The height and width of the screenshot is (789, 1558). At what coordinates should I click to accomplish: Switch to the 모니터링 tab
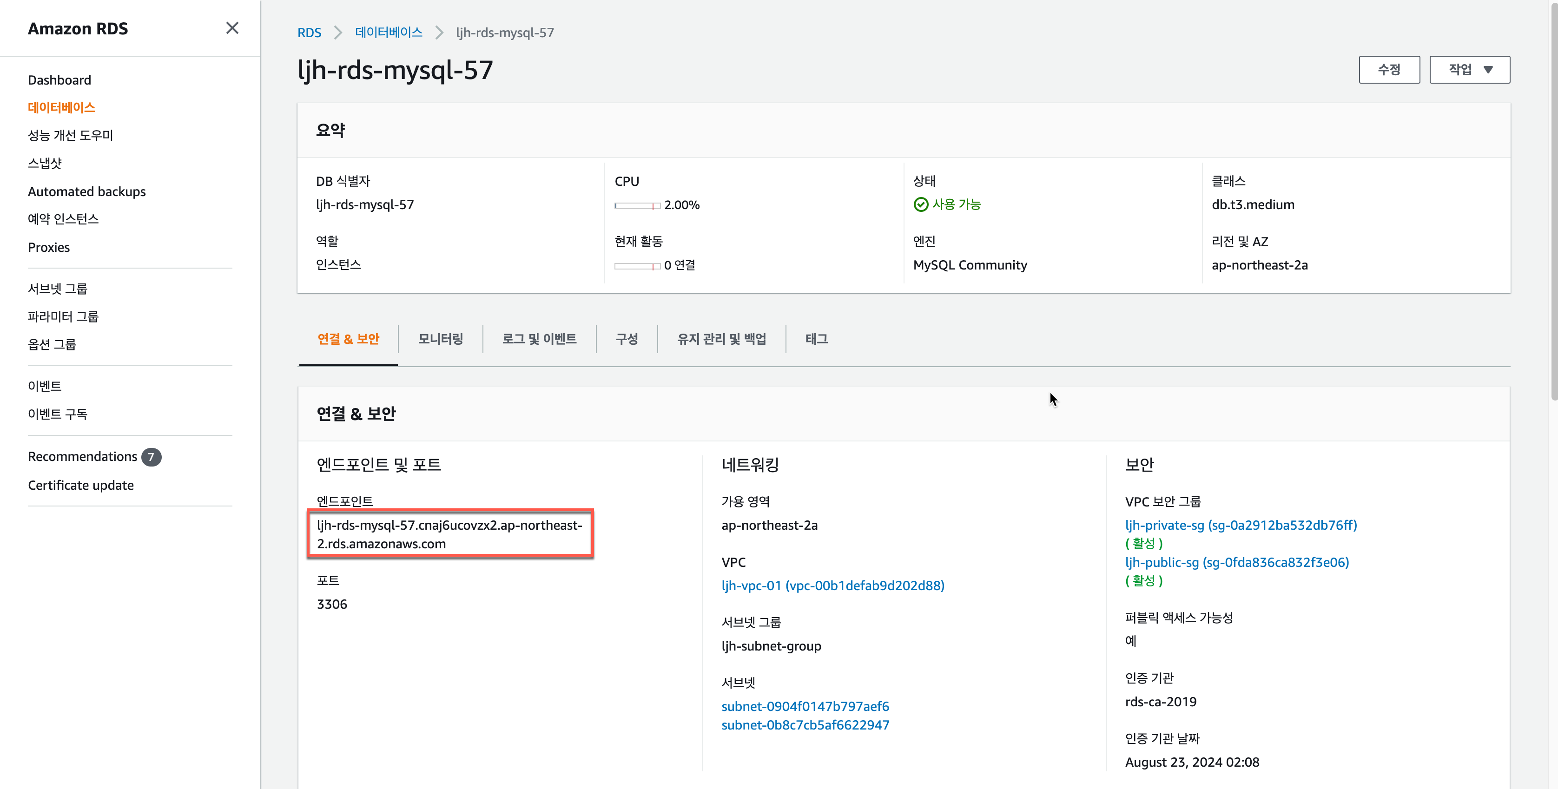(x=440, y=339)
